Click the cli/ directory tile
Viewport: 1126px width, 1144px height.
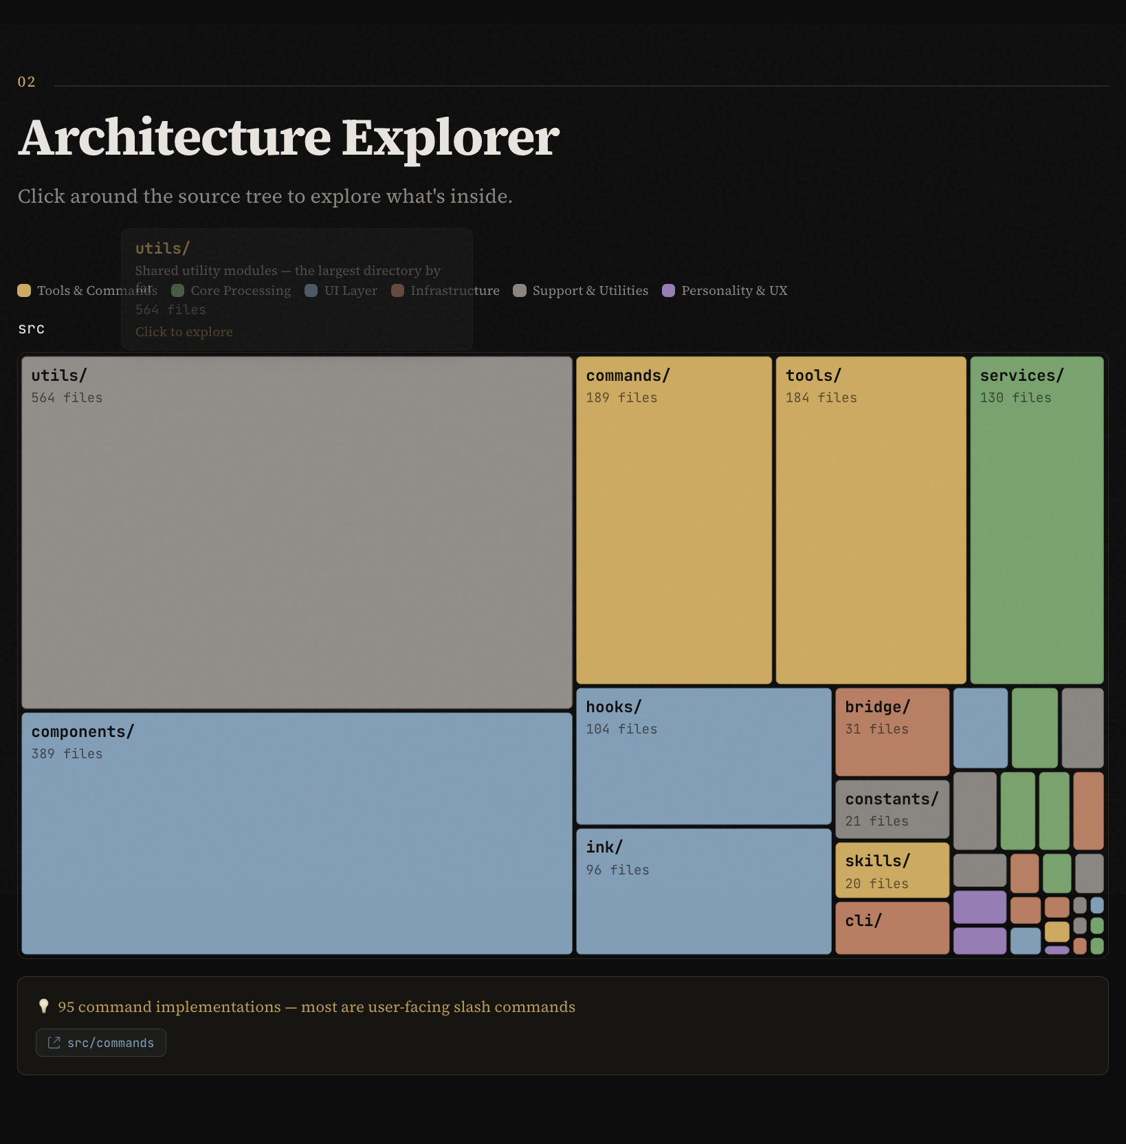click(892, 927)
